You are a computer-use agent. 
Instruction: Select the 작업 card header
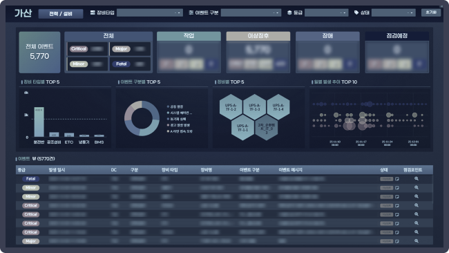(189, 36)
